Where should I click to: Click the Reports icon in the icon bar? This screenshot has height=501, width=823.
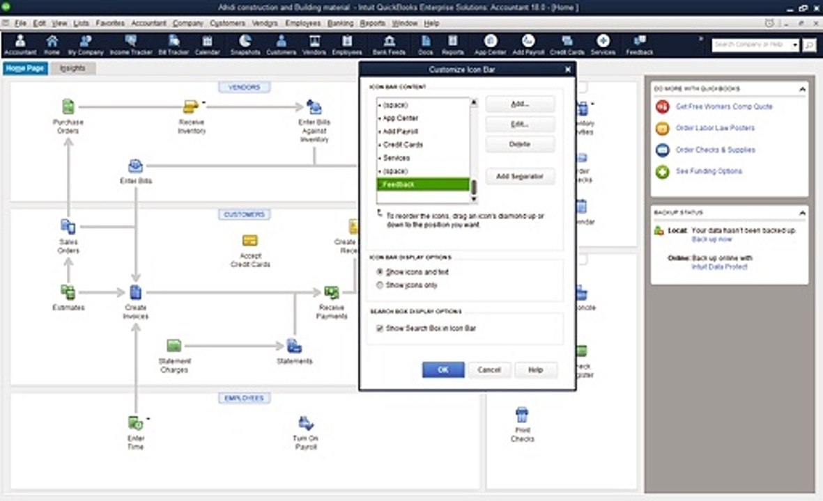click(453, 45)
